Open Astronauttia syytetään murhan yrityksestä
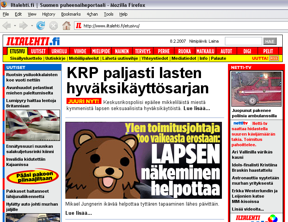 (255, 180)
